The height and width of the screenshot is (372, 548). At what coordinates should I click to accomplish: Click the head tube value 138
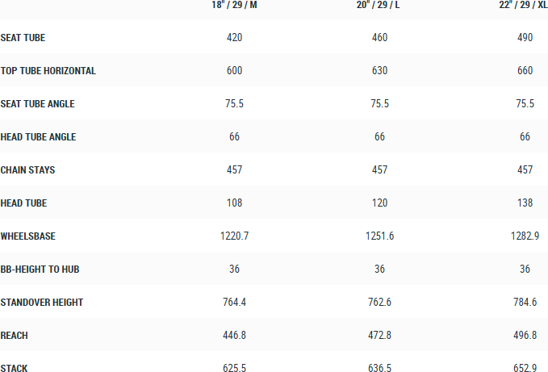tap(525, 203)
